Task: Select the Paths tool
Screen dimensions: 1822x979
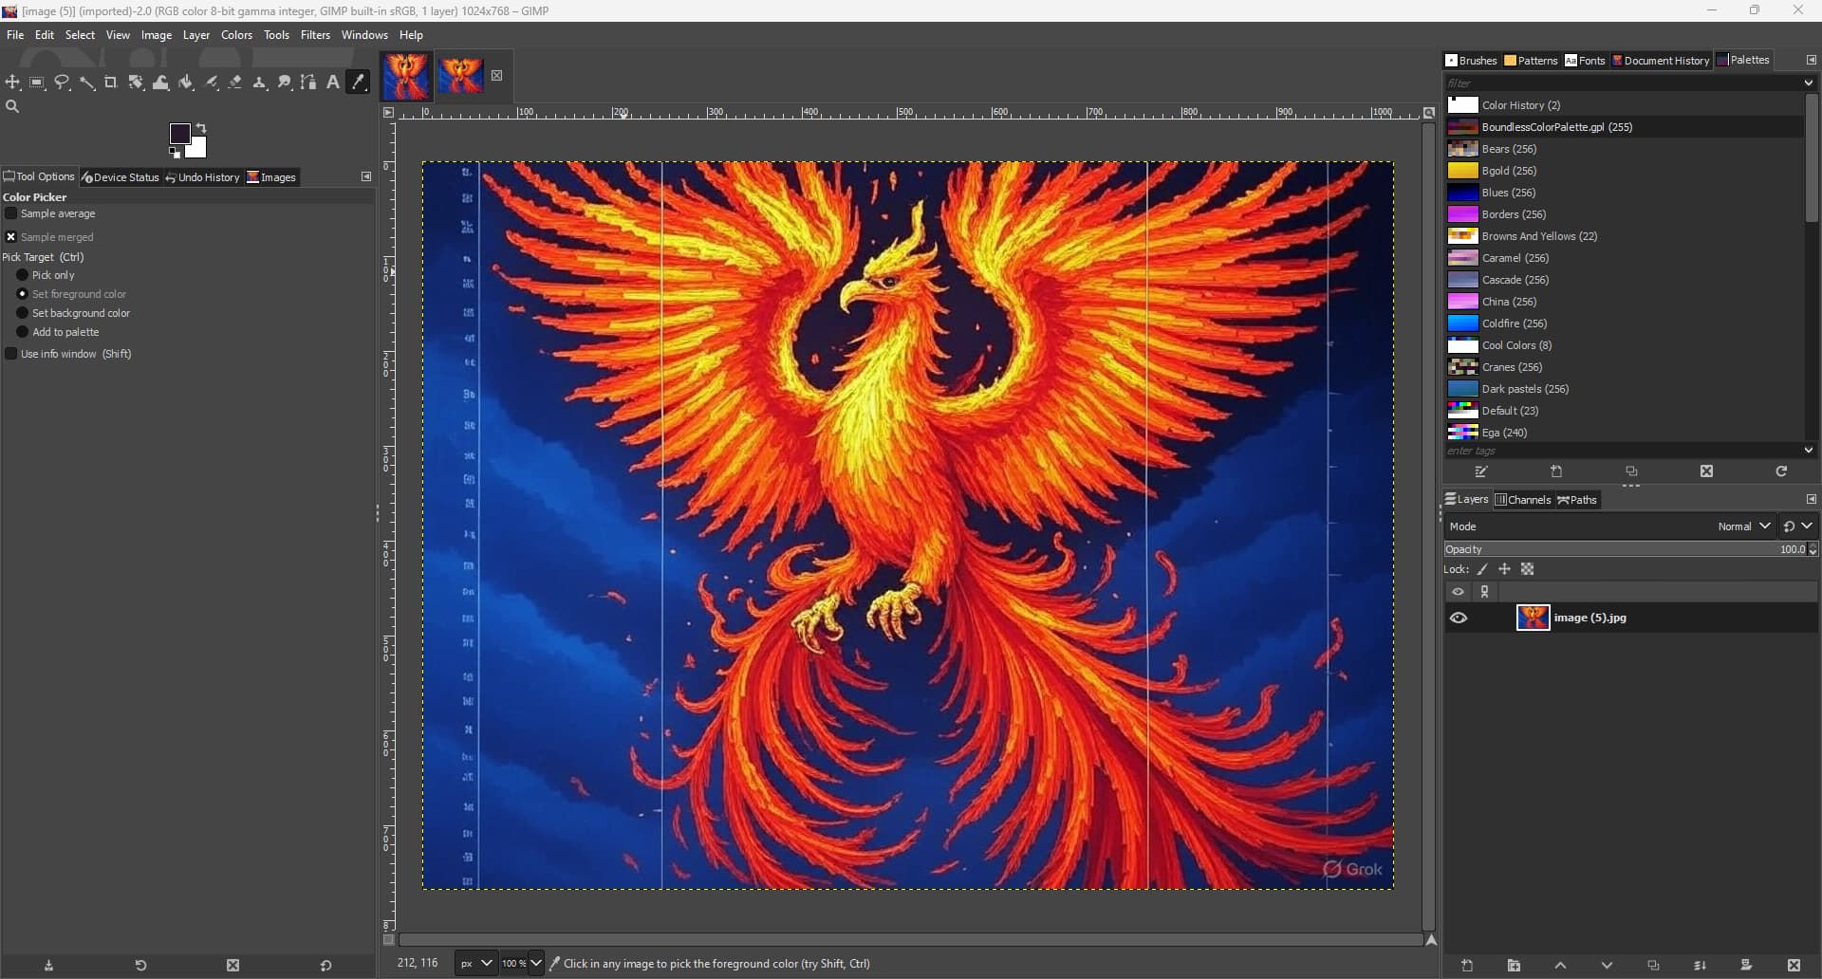Action: (x=308, y=83)
